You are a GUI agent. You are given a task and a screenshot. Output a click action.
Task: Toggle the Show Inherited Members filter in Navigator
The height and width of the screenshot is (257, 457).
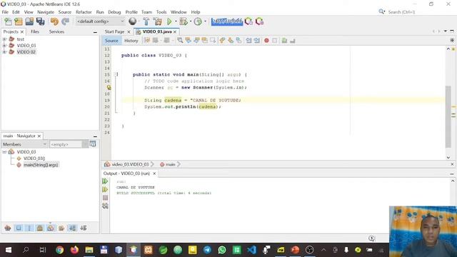(8, 228)
